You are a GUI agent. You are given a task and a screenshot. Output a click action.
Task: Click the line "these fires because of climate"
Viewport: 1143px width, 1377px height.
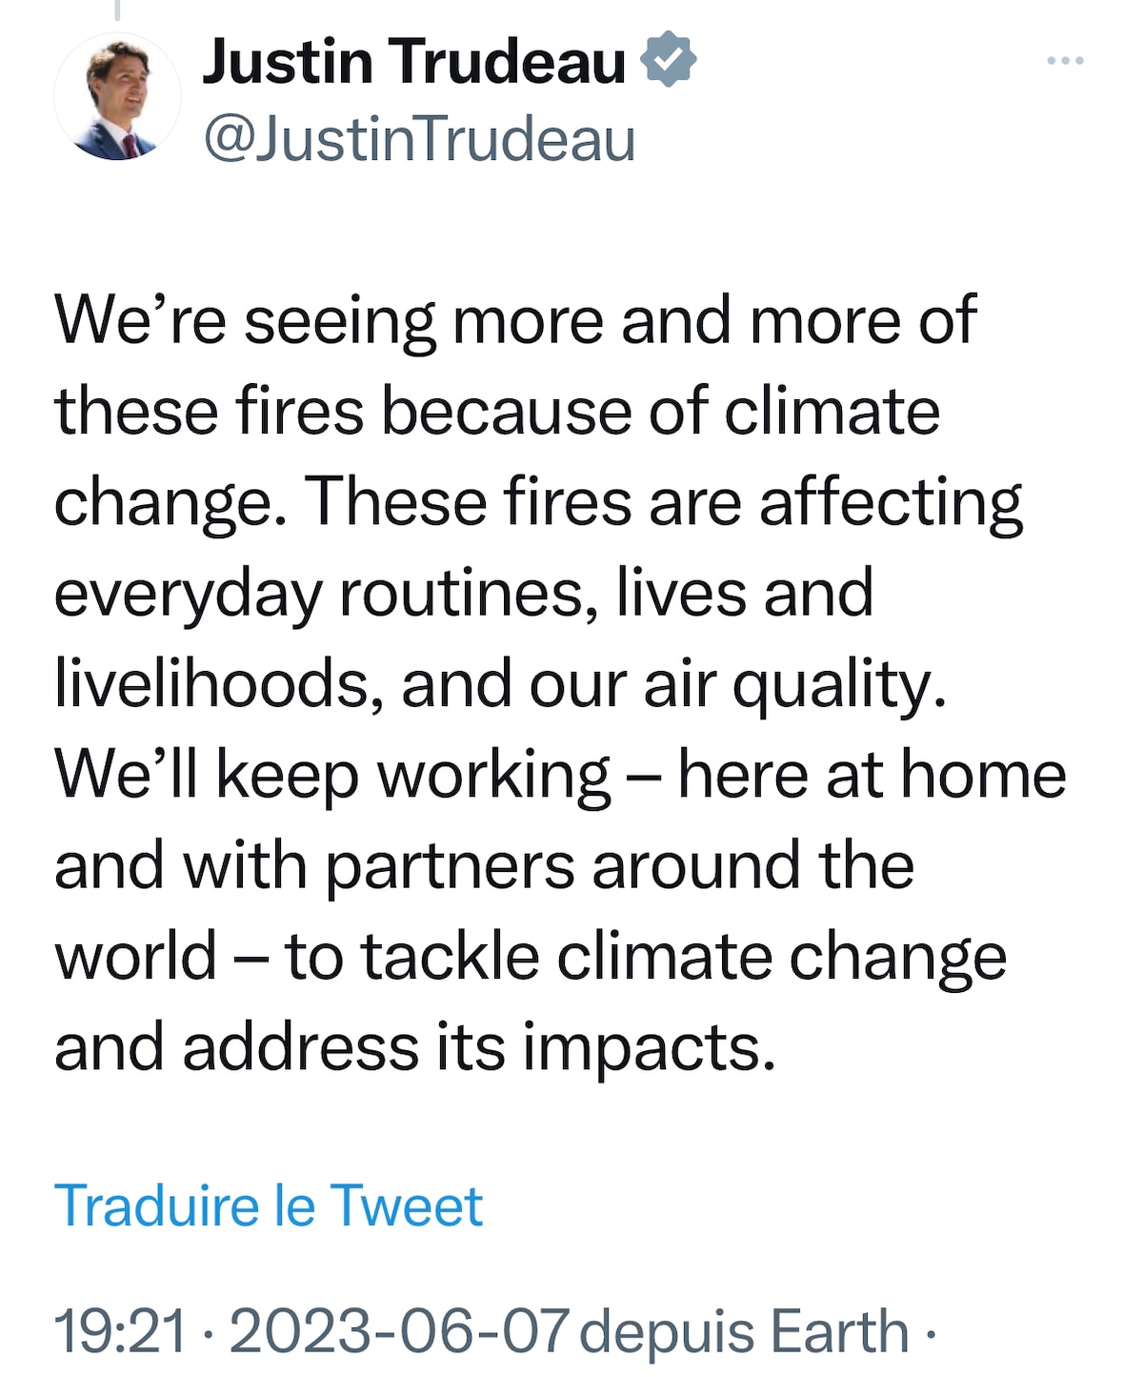click(497, 412)
